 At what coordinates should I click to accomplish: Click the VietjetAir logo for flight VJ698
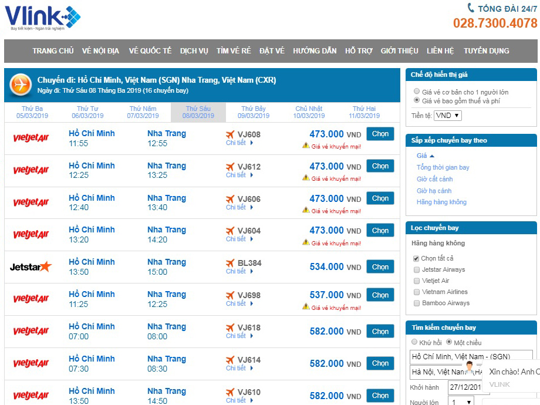pyautogui.click(x=31, y=299)
